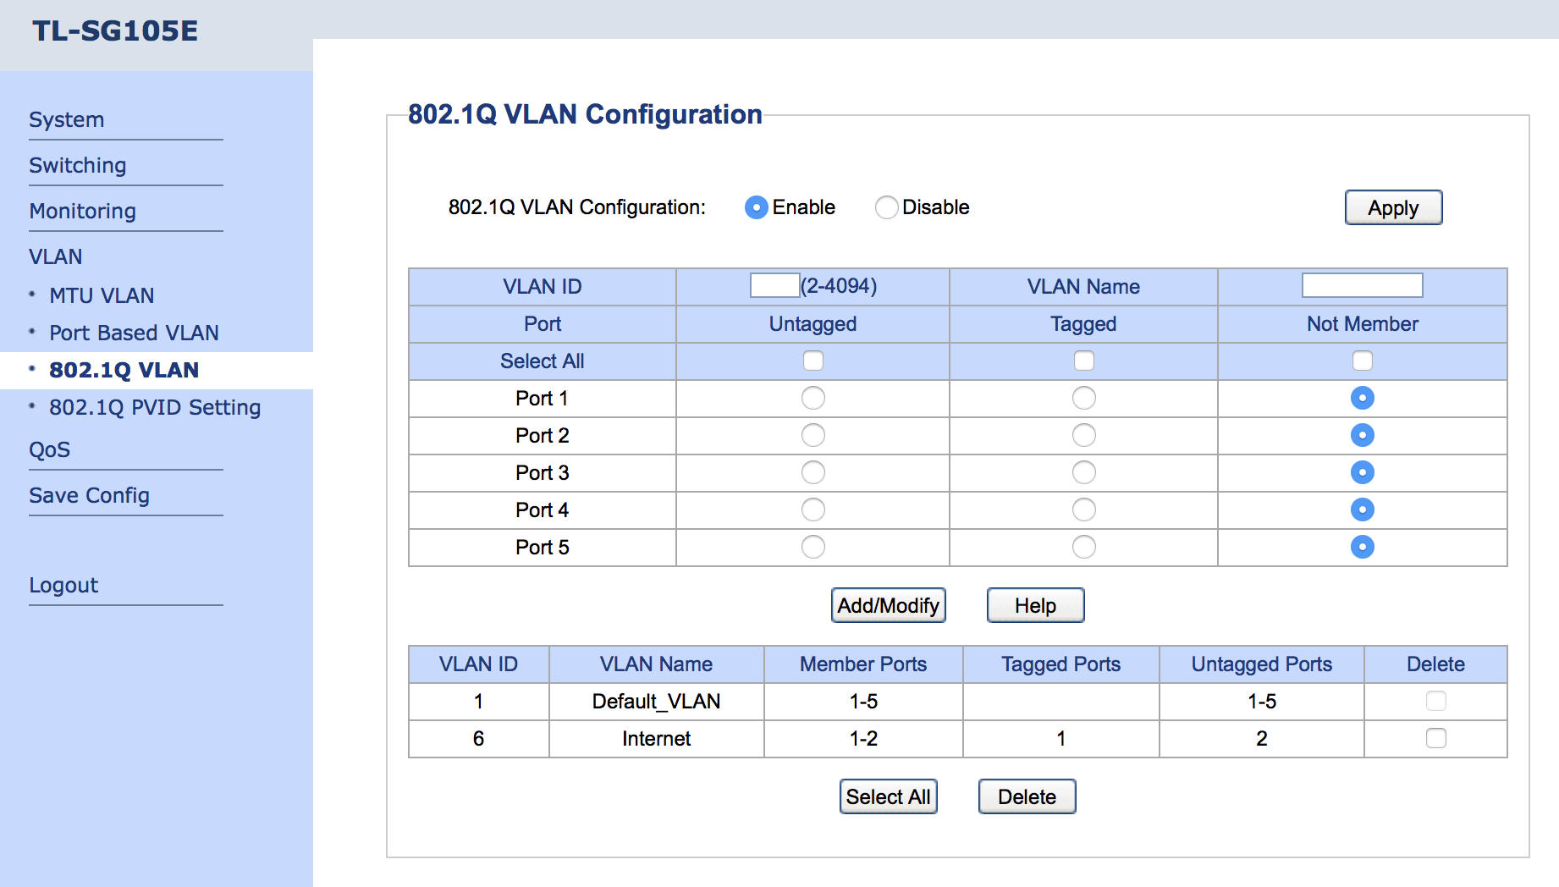Open the System menu
The width and height of the screenshot is (1559, 887).
67,120
